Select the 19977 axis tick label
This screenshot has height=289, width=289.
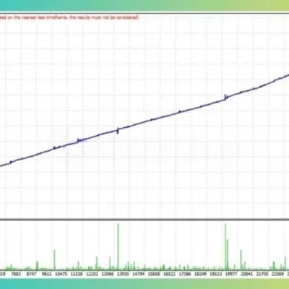pyautogui.click(x=231, y=274)
